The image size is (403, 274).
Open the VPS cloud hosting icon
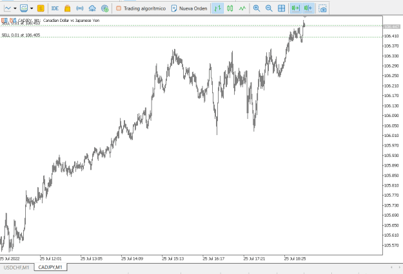(x=92, y=8)
